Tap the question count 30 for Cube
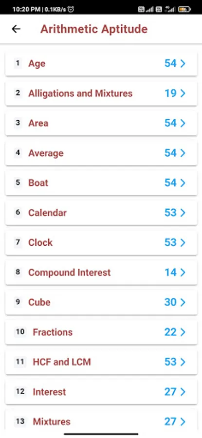This screenshot has width=202, height=438. pyautogui.click(x=170, y=302)
